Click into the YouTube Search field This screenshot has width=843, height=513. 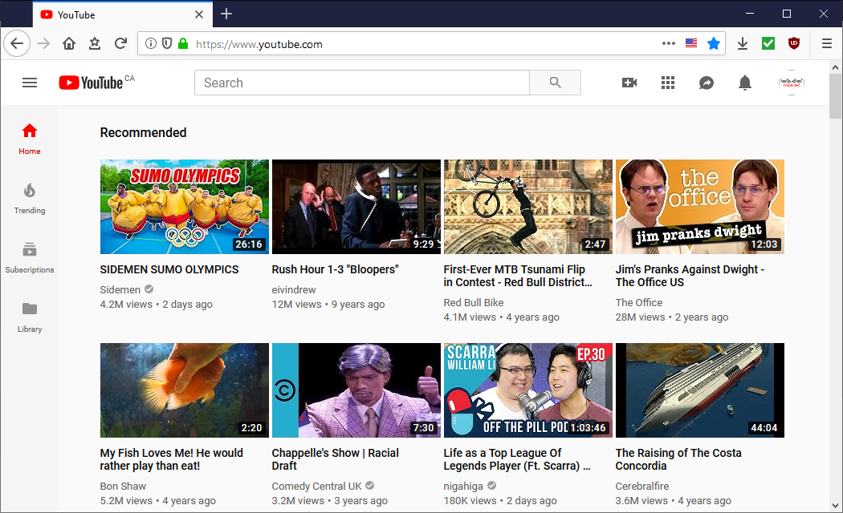[x=362, y=83]
